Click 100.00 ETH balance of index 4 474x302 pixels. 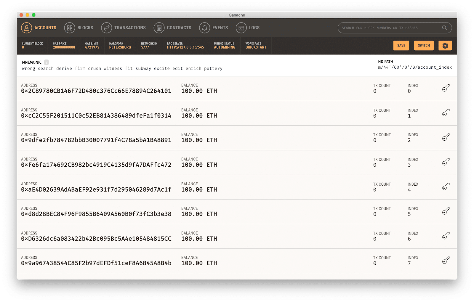click(199, 189)
